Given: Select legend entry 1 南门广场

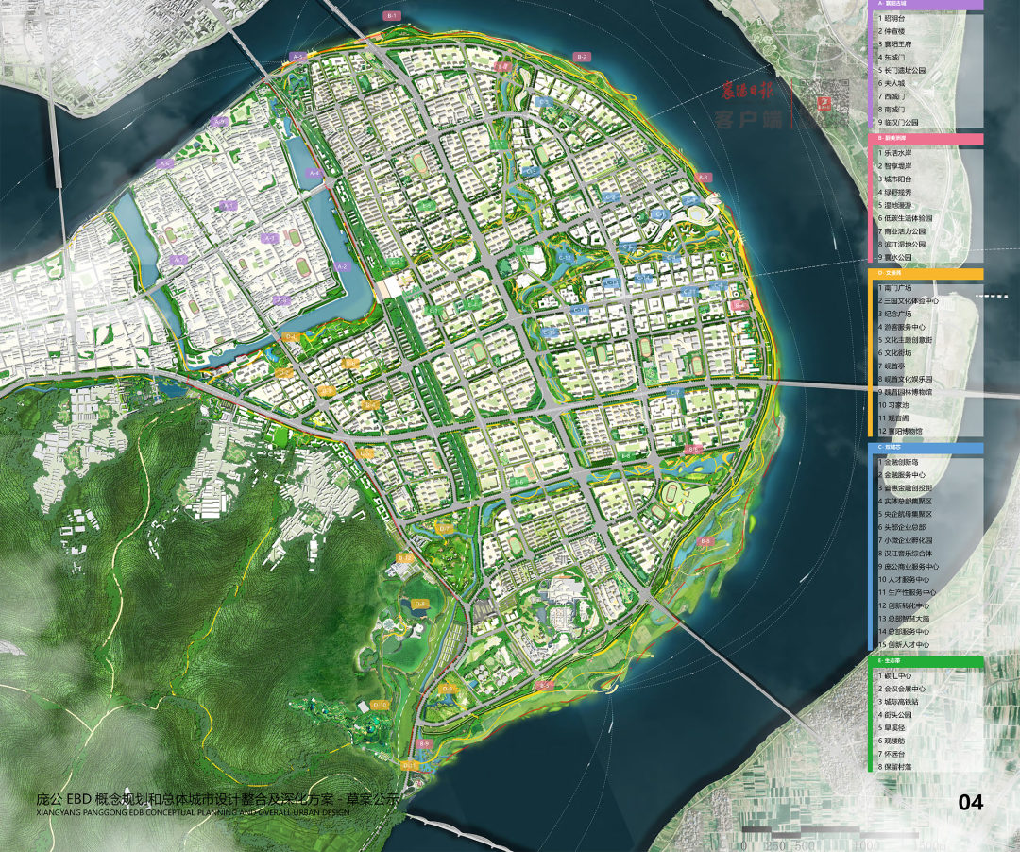Looking at the screenshot, I should [895, 288].
